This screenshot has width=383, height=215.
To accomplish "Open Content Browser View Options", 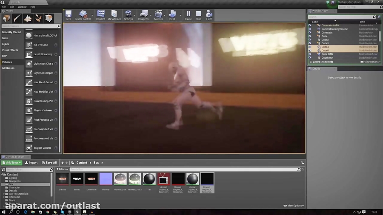I will (294, 206).
